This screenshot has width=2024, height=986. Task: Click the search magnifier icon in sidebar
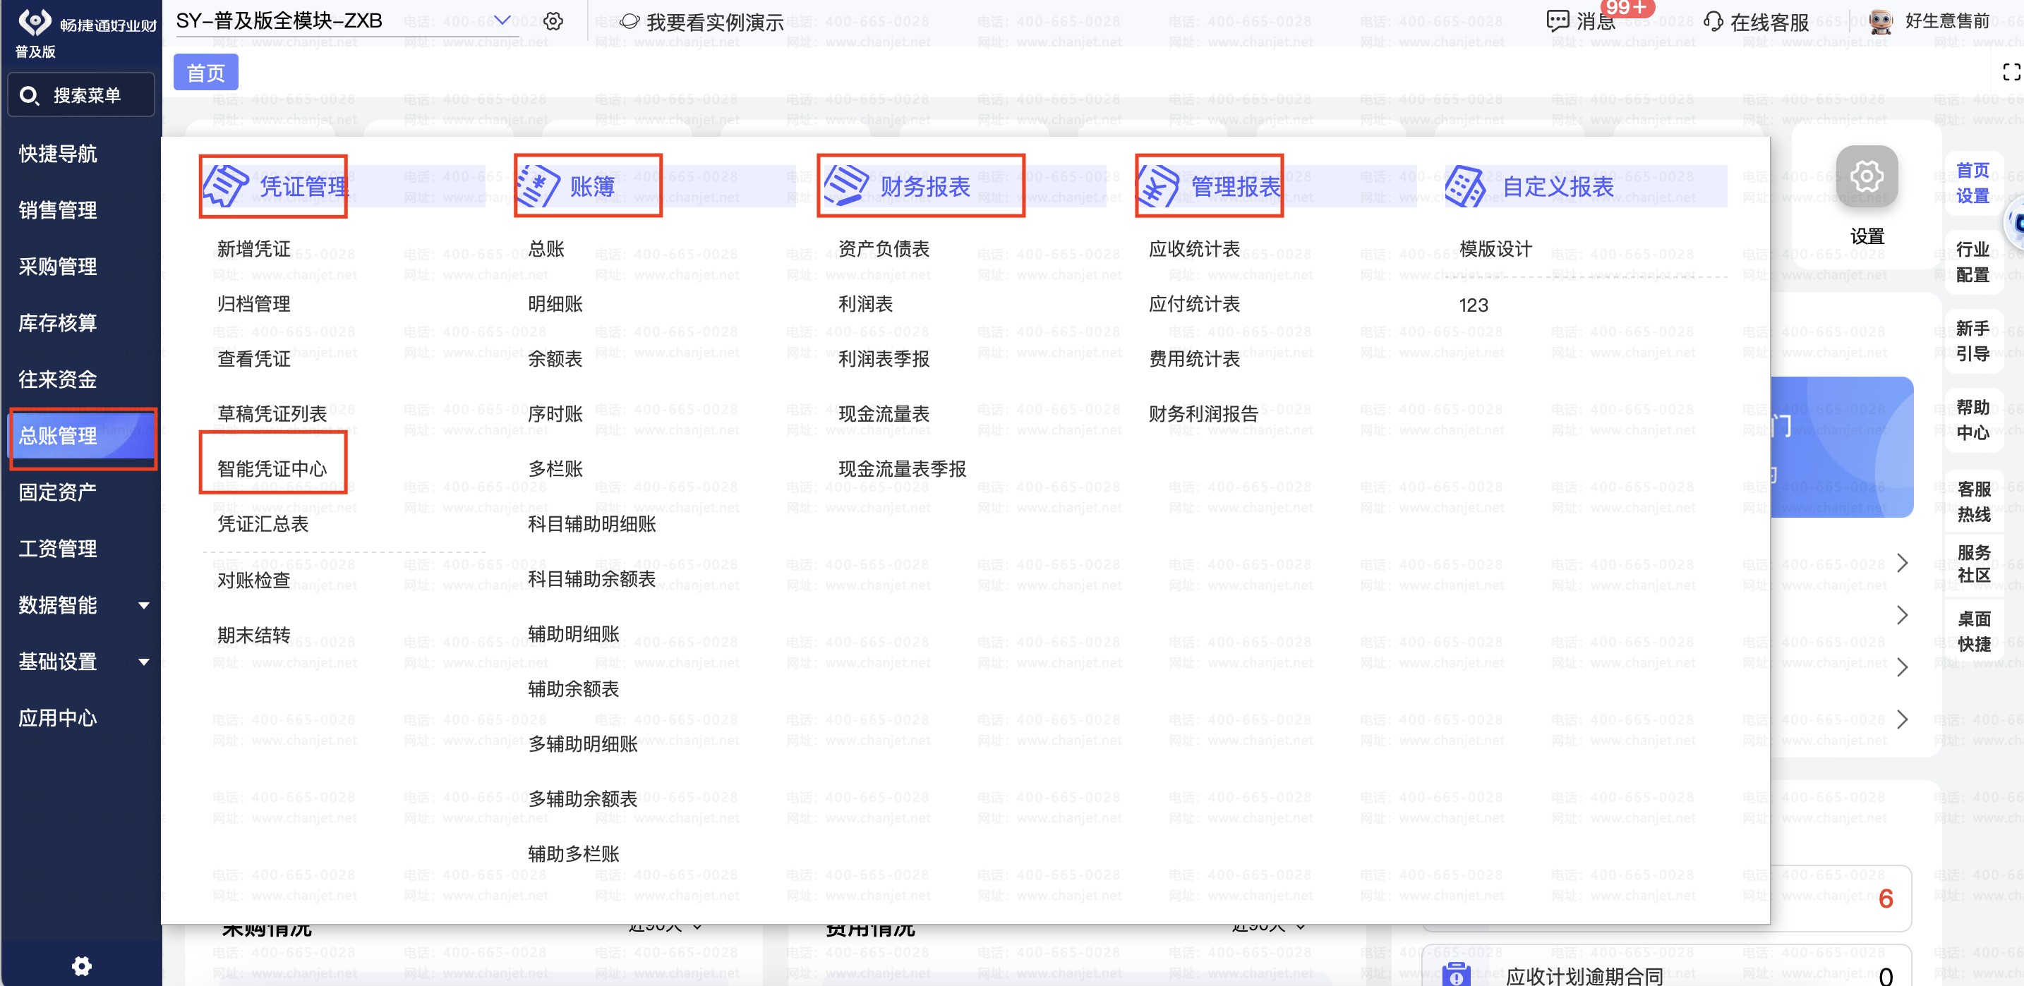[29, 96]
